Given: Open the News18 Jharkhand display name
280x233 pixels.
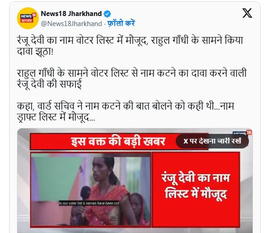Looking at the screenshot, I should pos(71,14).
